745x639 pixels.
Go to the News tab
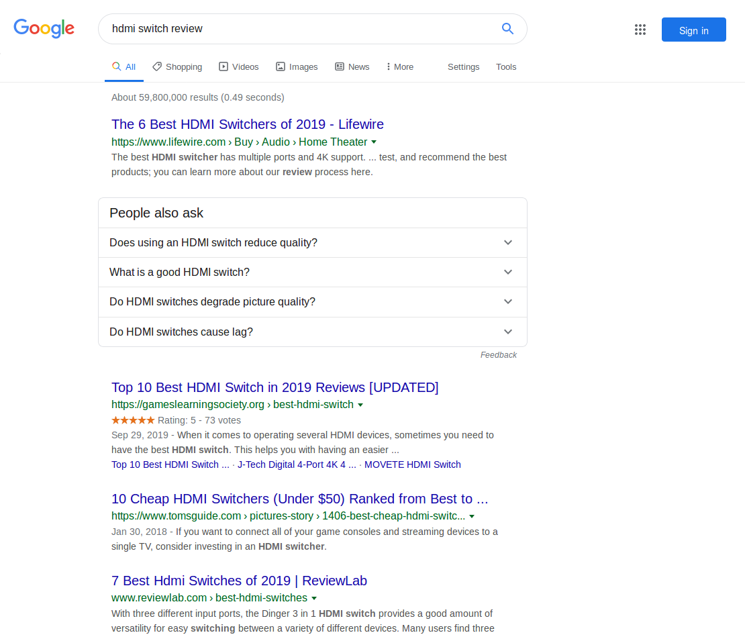[352, 67]
